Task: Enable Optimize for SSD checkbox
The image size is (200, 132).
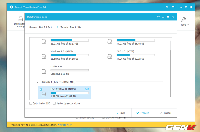Action: click(31, 103)
